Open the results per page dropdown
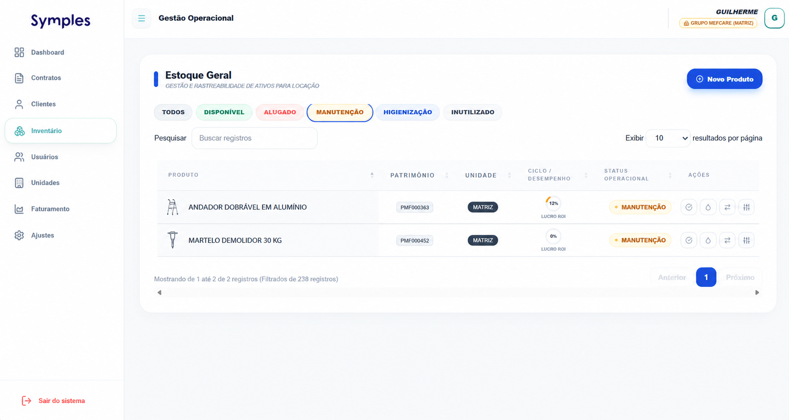This screenshot has width=789, height=420. pos(668,138)
